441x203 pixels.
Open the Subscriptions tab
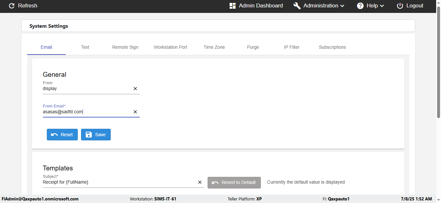pos(333,47)
